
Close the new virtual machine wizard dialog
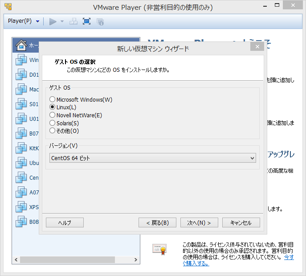pos(257,46)
